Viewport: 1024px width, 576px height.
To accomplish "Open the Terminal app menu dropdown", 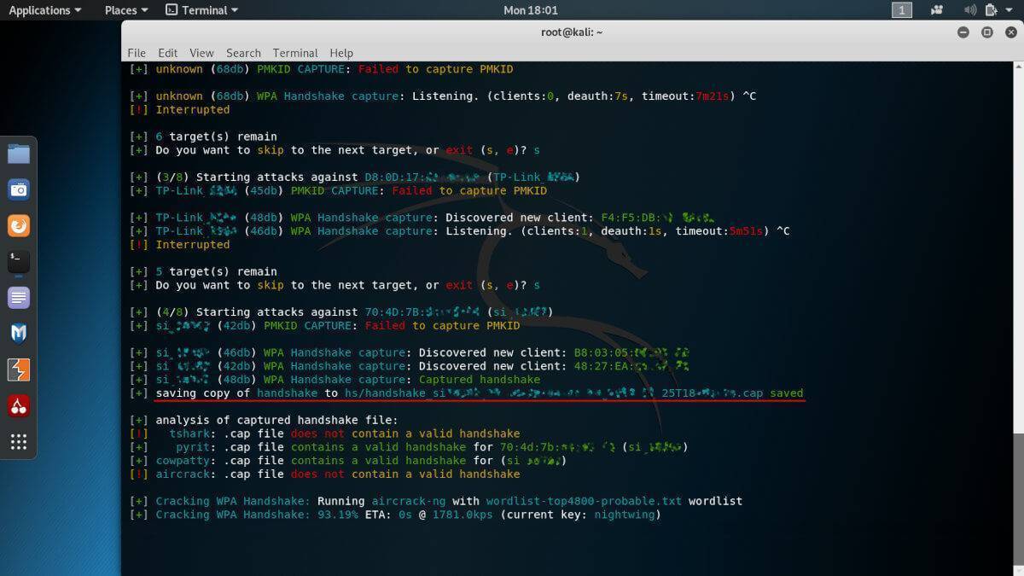I will pos(201,10).
